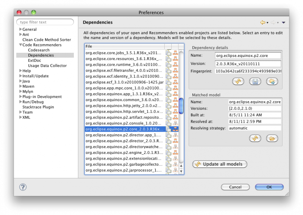Image resolution: width=303 pixels, height=215 pixels.
Task: Click model icon of equinox.p2.engine row
Action: click(175, 153)
